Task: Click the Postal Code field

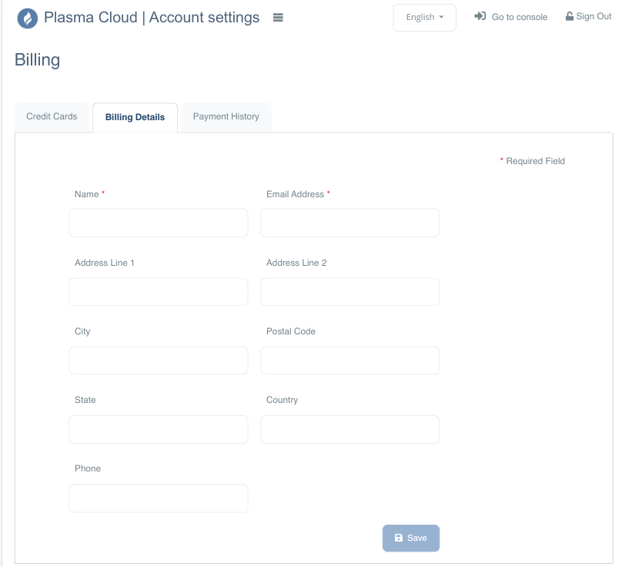Action: click(x=350, y=361)
